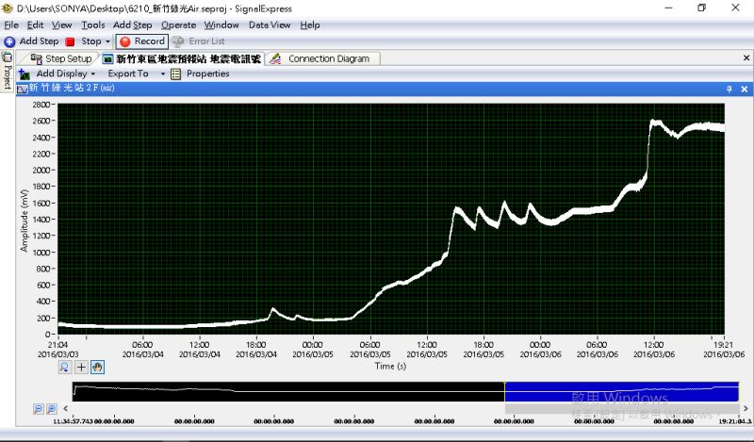
Task: Select the graph cursor crosshair tool
Action: pyautogui.click(x=81, y=368)
